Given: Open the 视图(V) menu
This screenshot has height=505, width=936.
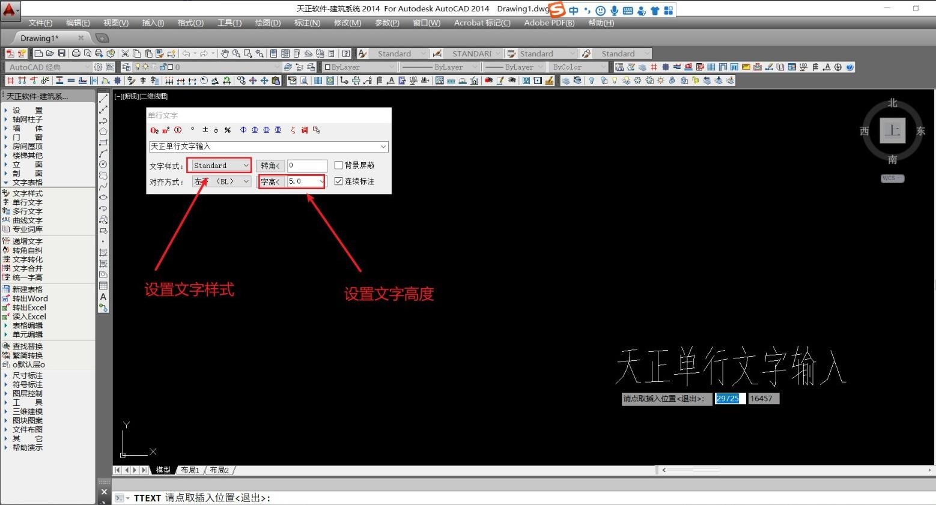Looking at the screenshot, I should click(116, 23).
